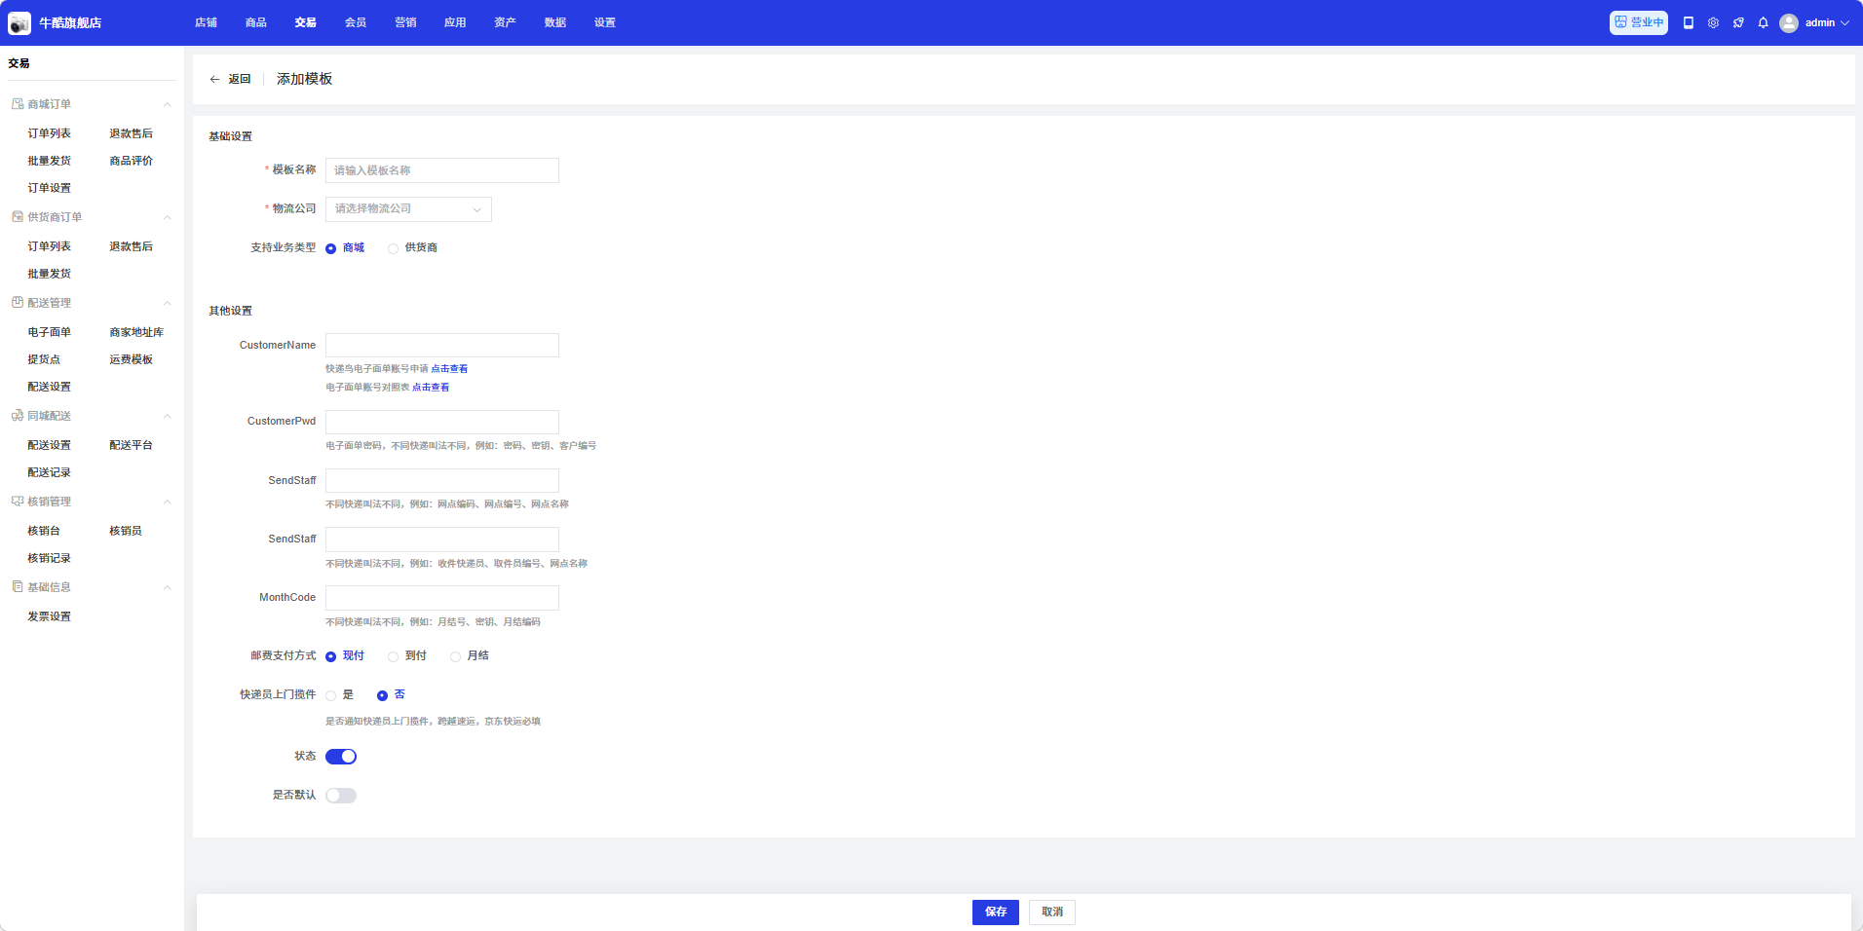Collapse the 供货商订单 sidebar group
The height and width of the screenshot is (931, 1863).
pos(168,217)
